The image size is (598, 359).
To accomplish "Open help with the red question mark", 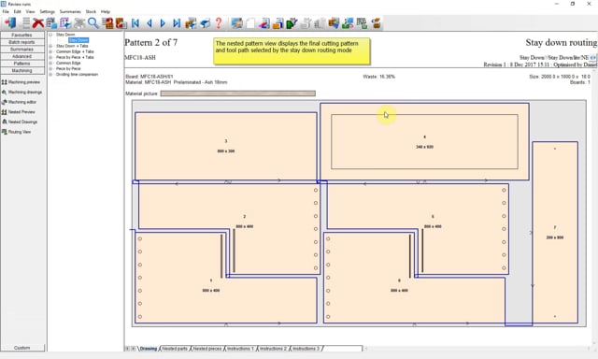I will pos(219,22).
